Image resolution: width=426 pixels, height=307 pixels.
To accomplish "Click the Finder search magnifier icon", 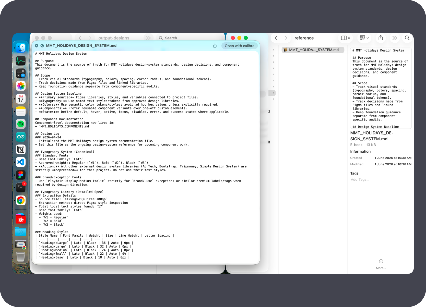I will 407,38.
